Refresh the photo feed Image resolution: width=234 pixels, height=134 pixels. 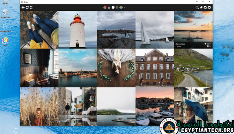coord(27,7)
